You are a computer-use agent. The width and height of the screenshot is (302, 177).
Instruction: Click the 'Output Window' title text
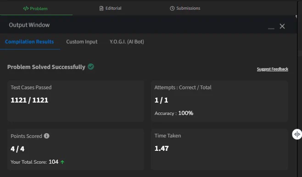tap(29, 25)
